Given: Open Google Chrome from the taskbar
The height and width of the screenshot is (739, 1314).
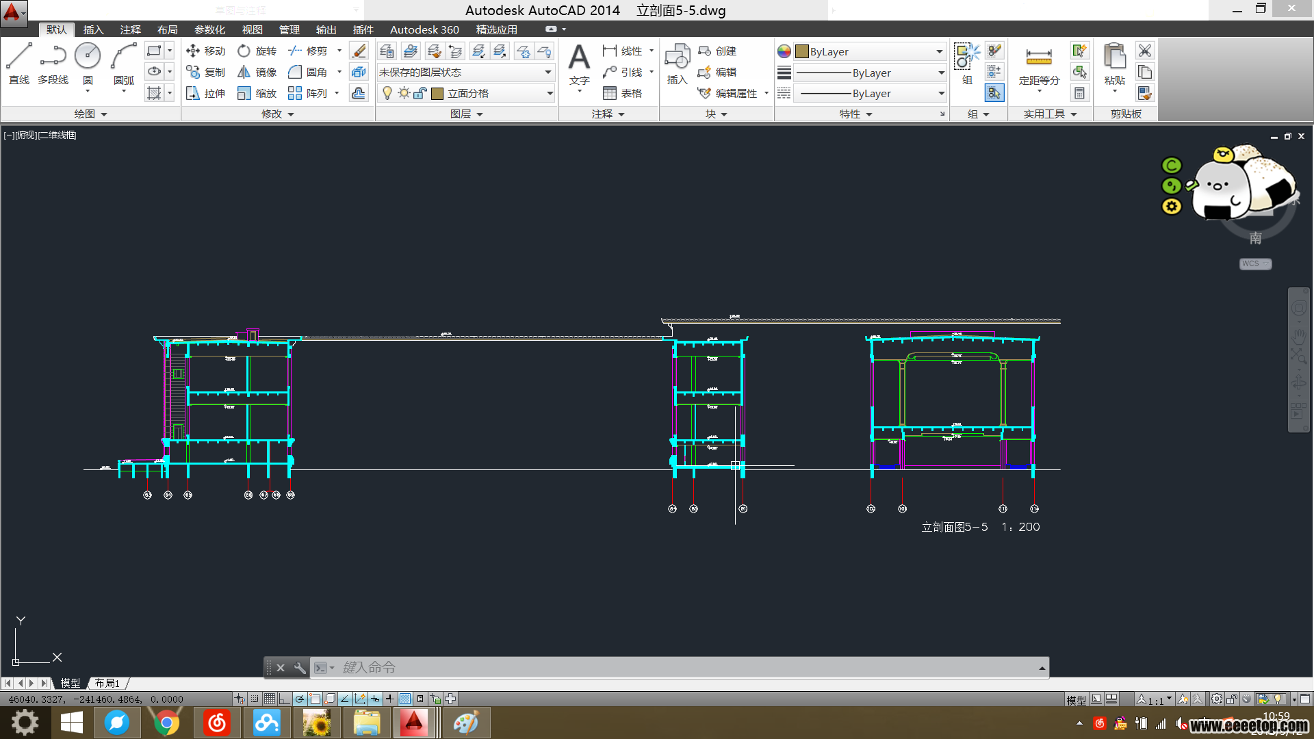Looking at the screenshot, I should coord(166,723).
